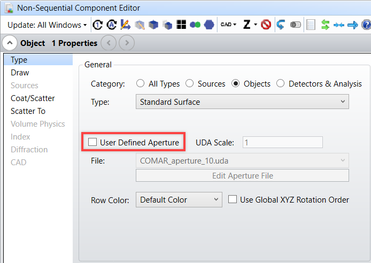371x263 pixels.
Task: Click the green swap arrows icon
Action: click(x=326, y=25)
